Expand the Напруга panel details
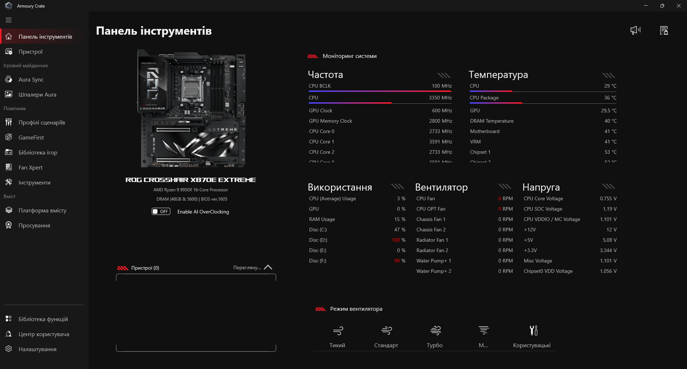The image size is (687, 369). click(x=609, y=186)
